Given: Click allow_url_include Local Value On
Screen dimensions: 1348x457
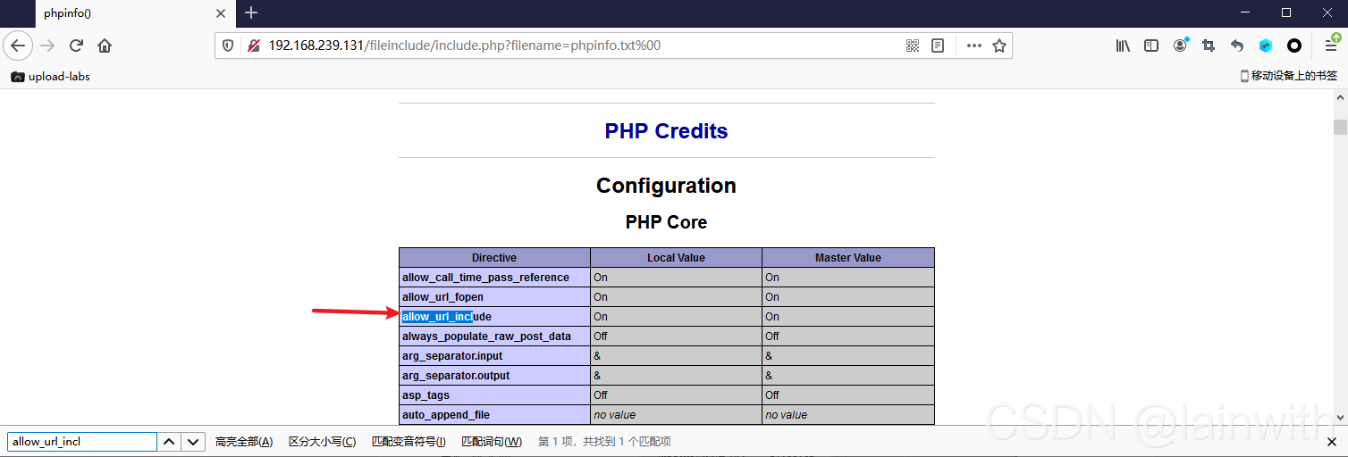Looking at the screenshot, I should [676, 317].
